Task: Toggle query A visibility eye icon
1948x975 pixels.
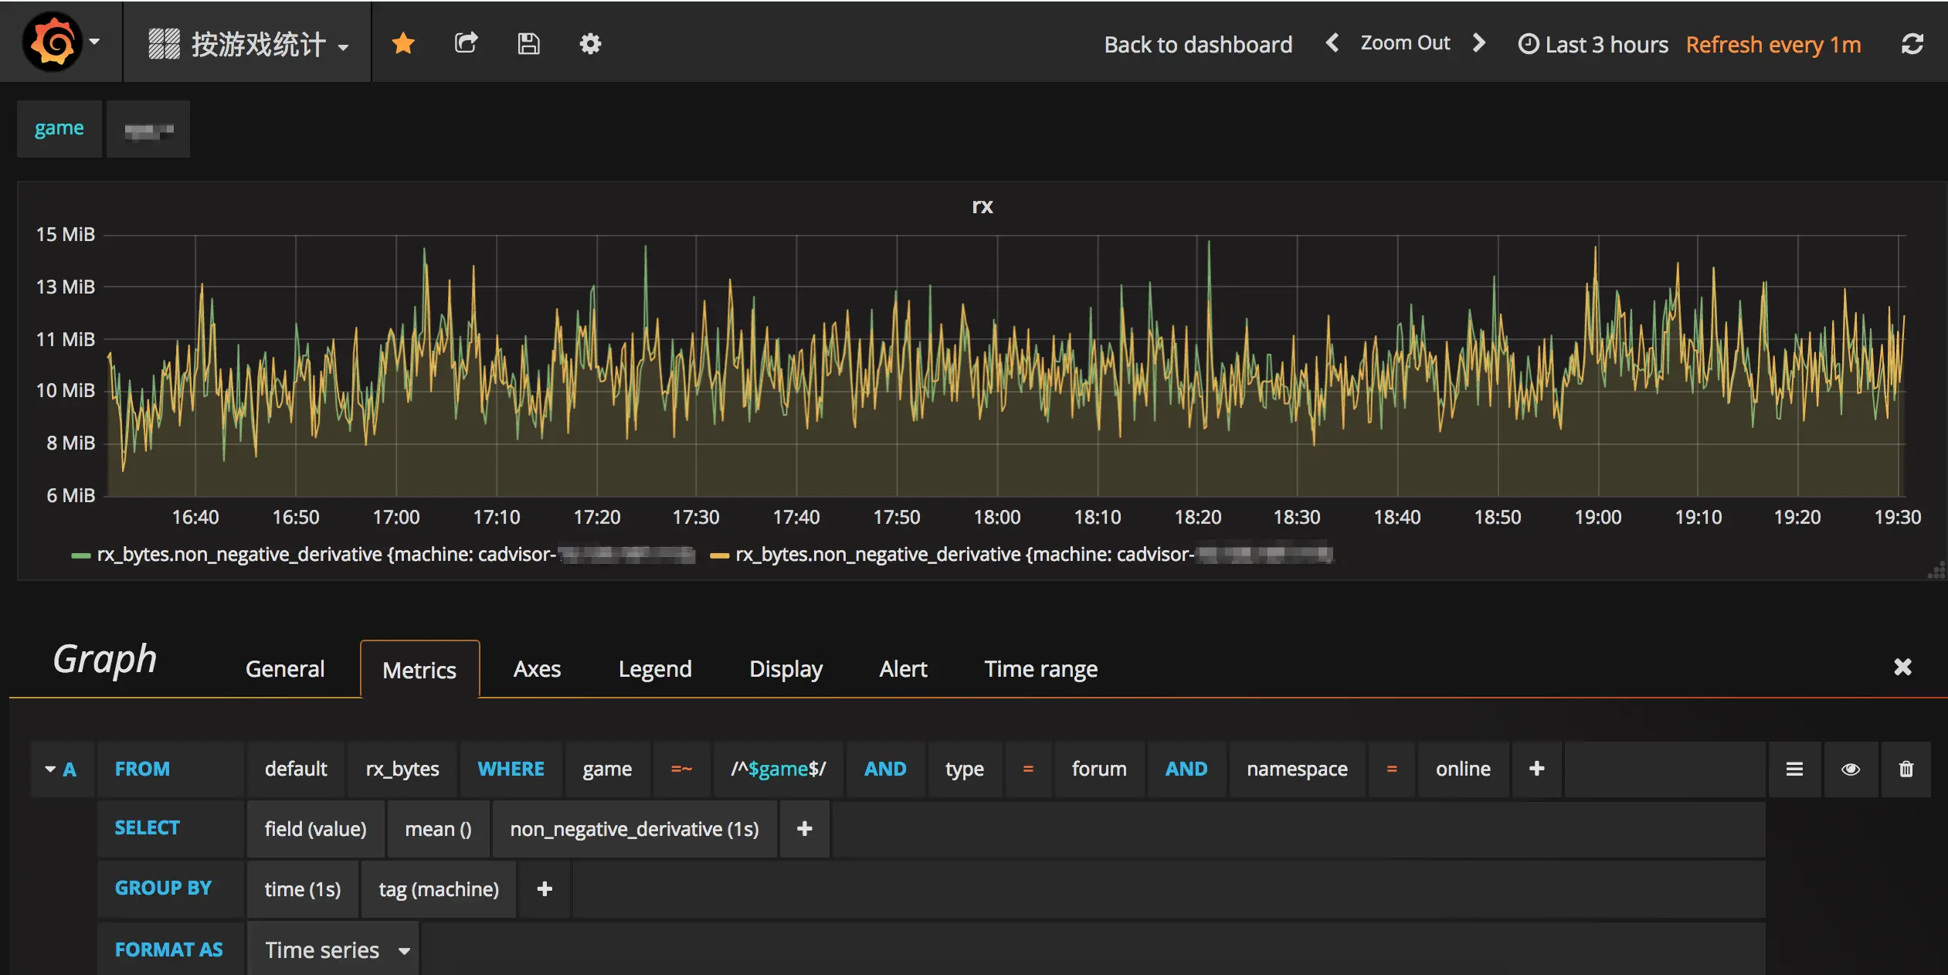Action: point(1850,769)
